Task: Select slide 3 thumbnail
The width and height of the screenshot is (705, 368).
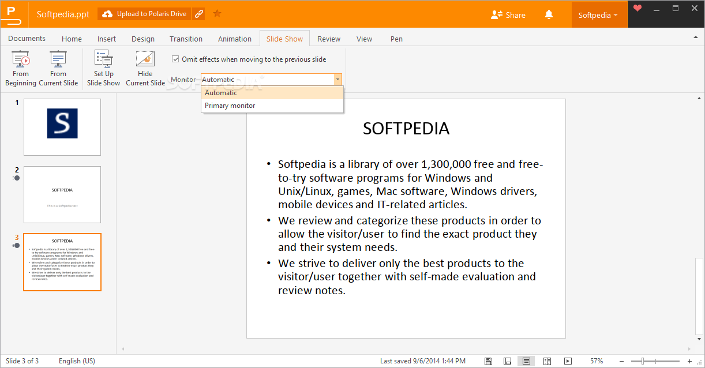Action: (x=62, y=262)
